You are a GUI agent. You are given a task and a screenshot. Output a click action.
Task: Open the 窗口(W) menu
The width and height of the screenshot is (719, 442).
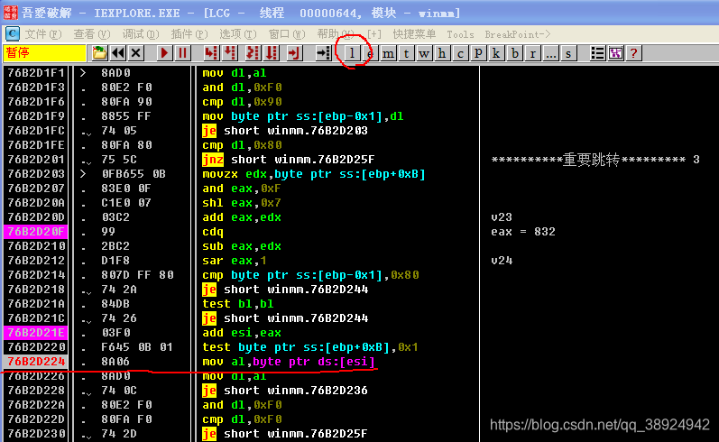click(x=287, y=34)
